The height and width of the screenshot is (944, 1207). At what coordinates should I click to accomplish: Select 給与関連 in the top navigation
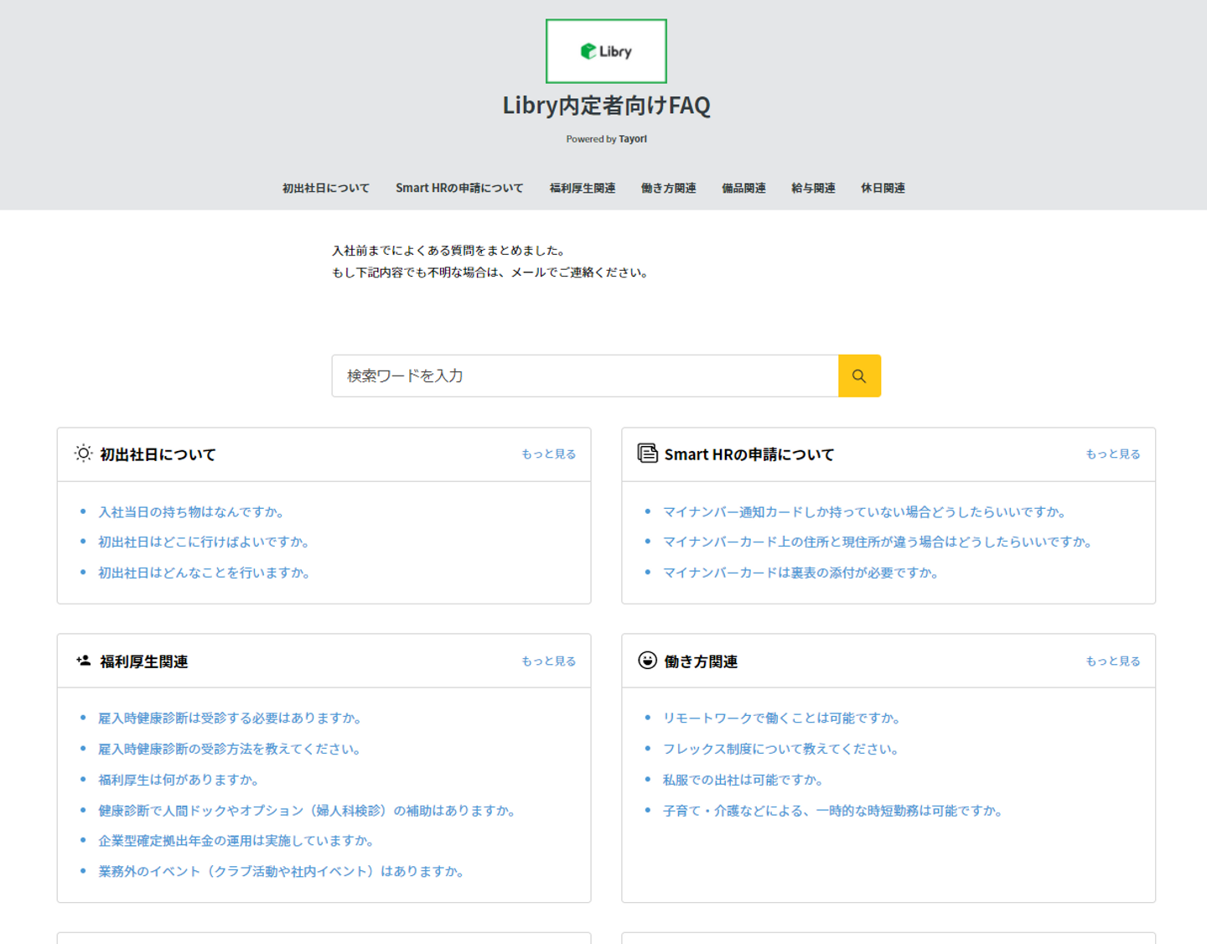click(814, 188)
